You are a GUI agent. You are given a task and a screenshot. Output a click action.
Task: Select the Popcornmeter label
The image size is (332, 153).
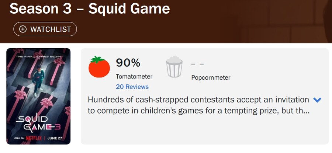click(x=211, y=77)
